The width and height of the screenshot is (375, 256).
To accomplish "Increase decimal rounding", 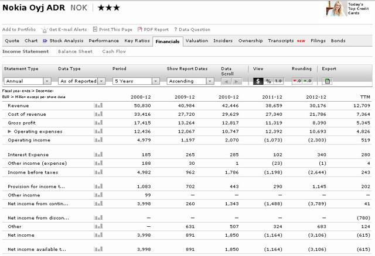I will coord(307,81).
